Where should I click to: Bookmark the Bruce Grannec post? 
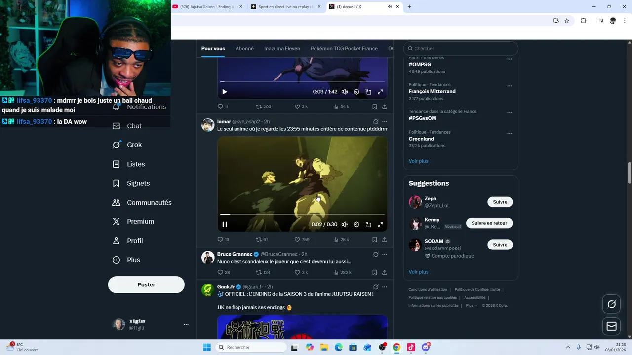coord(375,272)
